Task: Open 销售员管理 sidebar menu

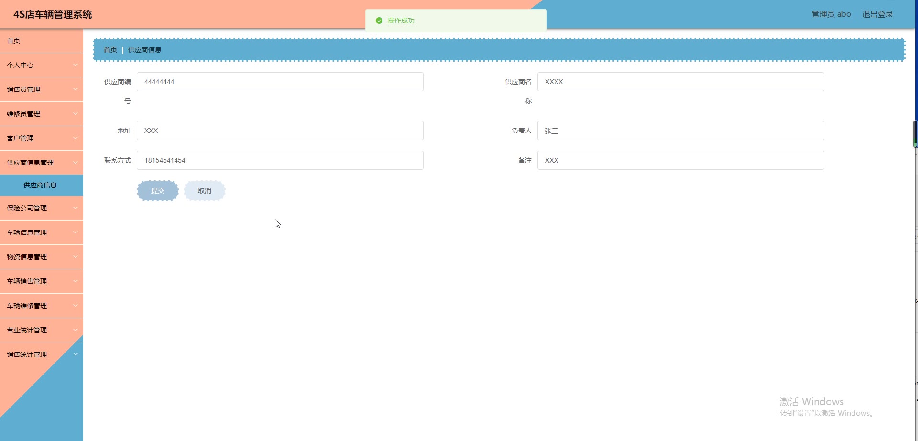Action: 42,89
